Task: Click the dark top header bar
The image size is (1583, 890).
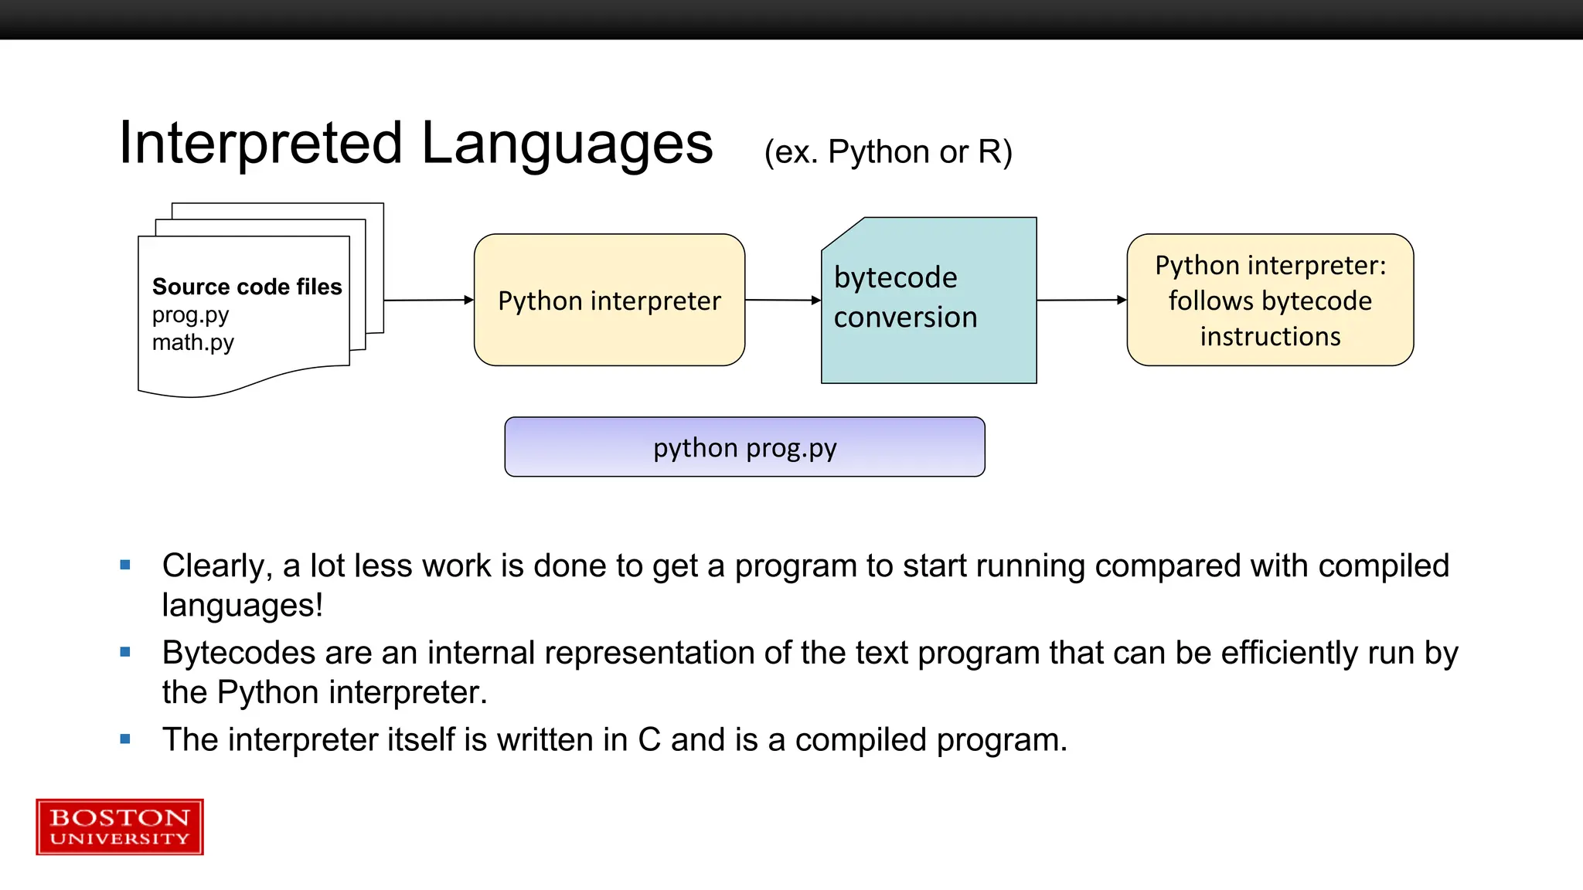Action: tap(791, 19)
